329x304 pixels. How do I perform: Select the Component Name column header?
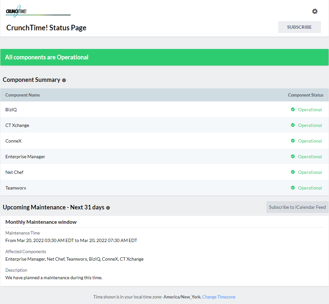click(22, 95)
